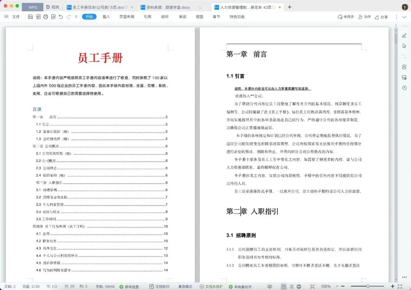
Task: Open the 邮件 ribbon tab
Action: pos(165,17)
